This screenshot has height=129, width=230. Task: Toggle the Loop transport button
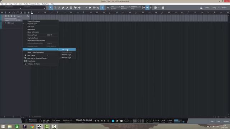click(x=126, y=121)
